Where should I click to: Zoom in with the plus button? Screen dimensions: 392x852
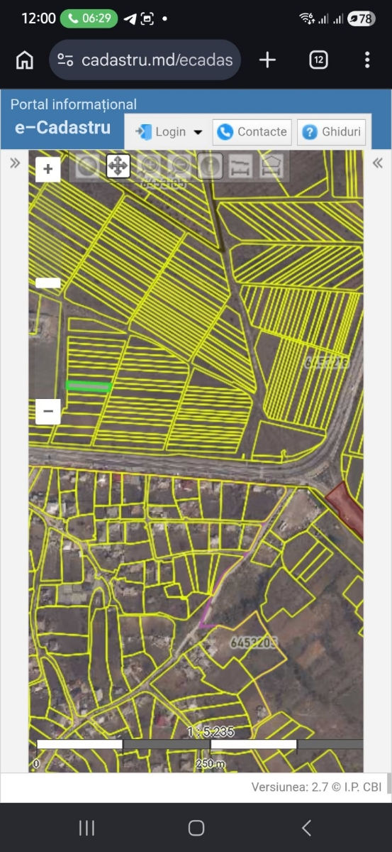[48, 169]
